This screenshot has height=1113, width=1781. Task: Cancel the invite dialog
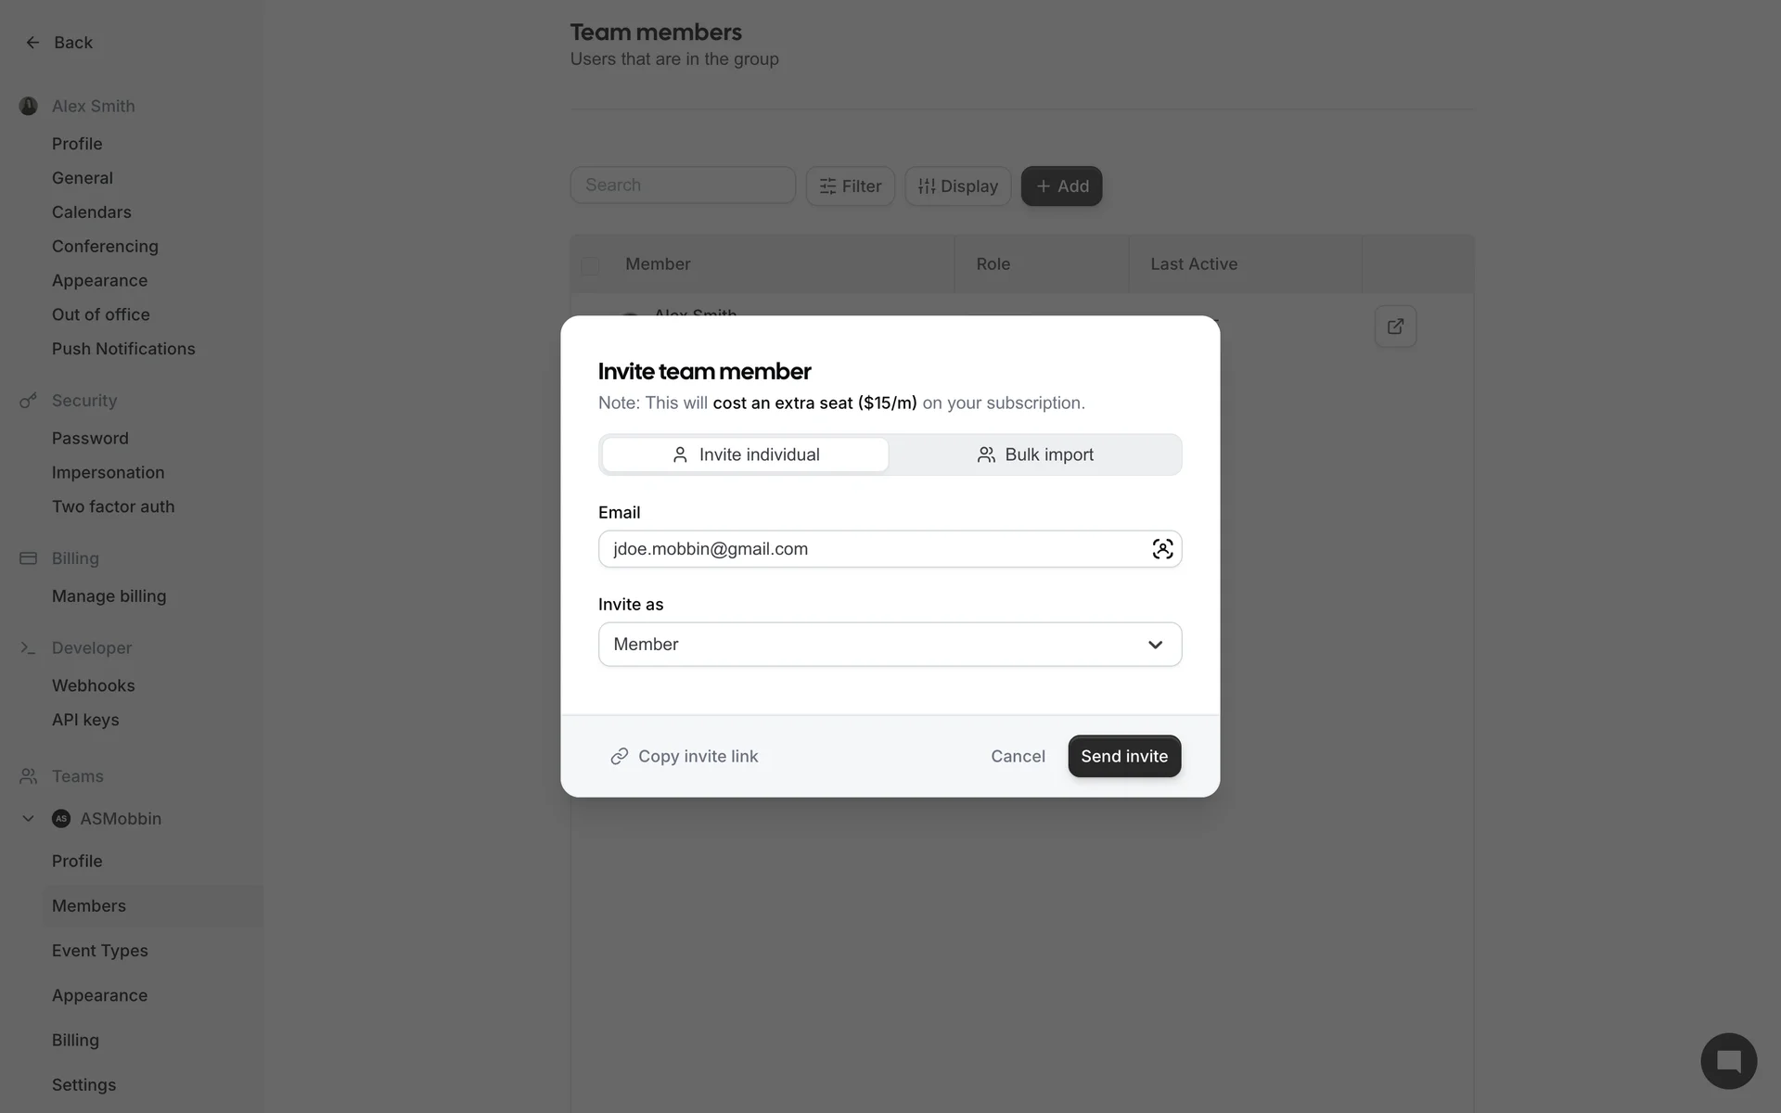point(1018,757)
